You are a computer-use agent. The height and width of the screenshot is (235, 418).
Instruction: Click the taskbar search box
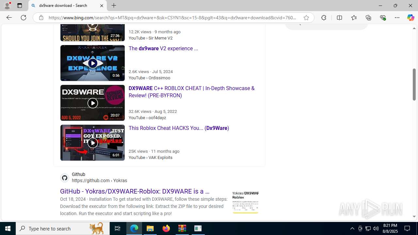click(63, 228)
